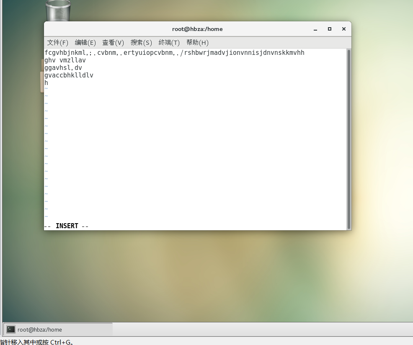Click the Ctrl+G hint text at bottom
The image size is (413, 345).
click(37, 342)
